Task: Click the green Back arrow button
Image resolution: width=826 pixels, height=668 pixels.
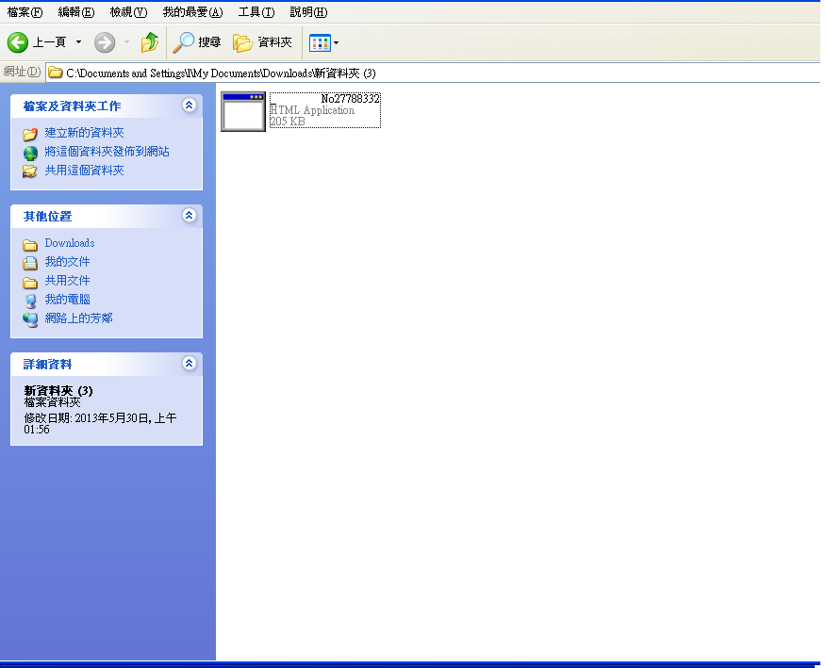Action: coord(17,42)
